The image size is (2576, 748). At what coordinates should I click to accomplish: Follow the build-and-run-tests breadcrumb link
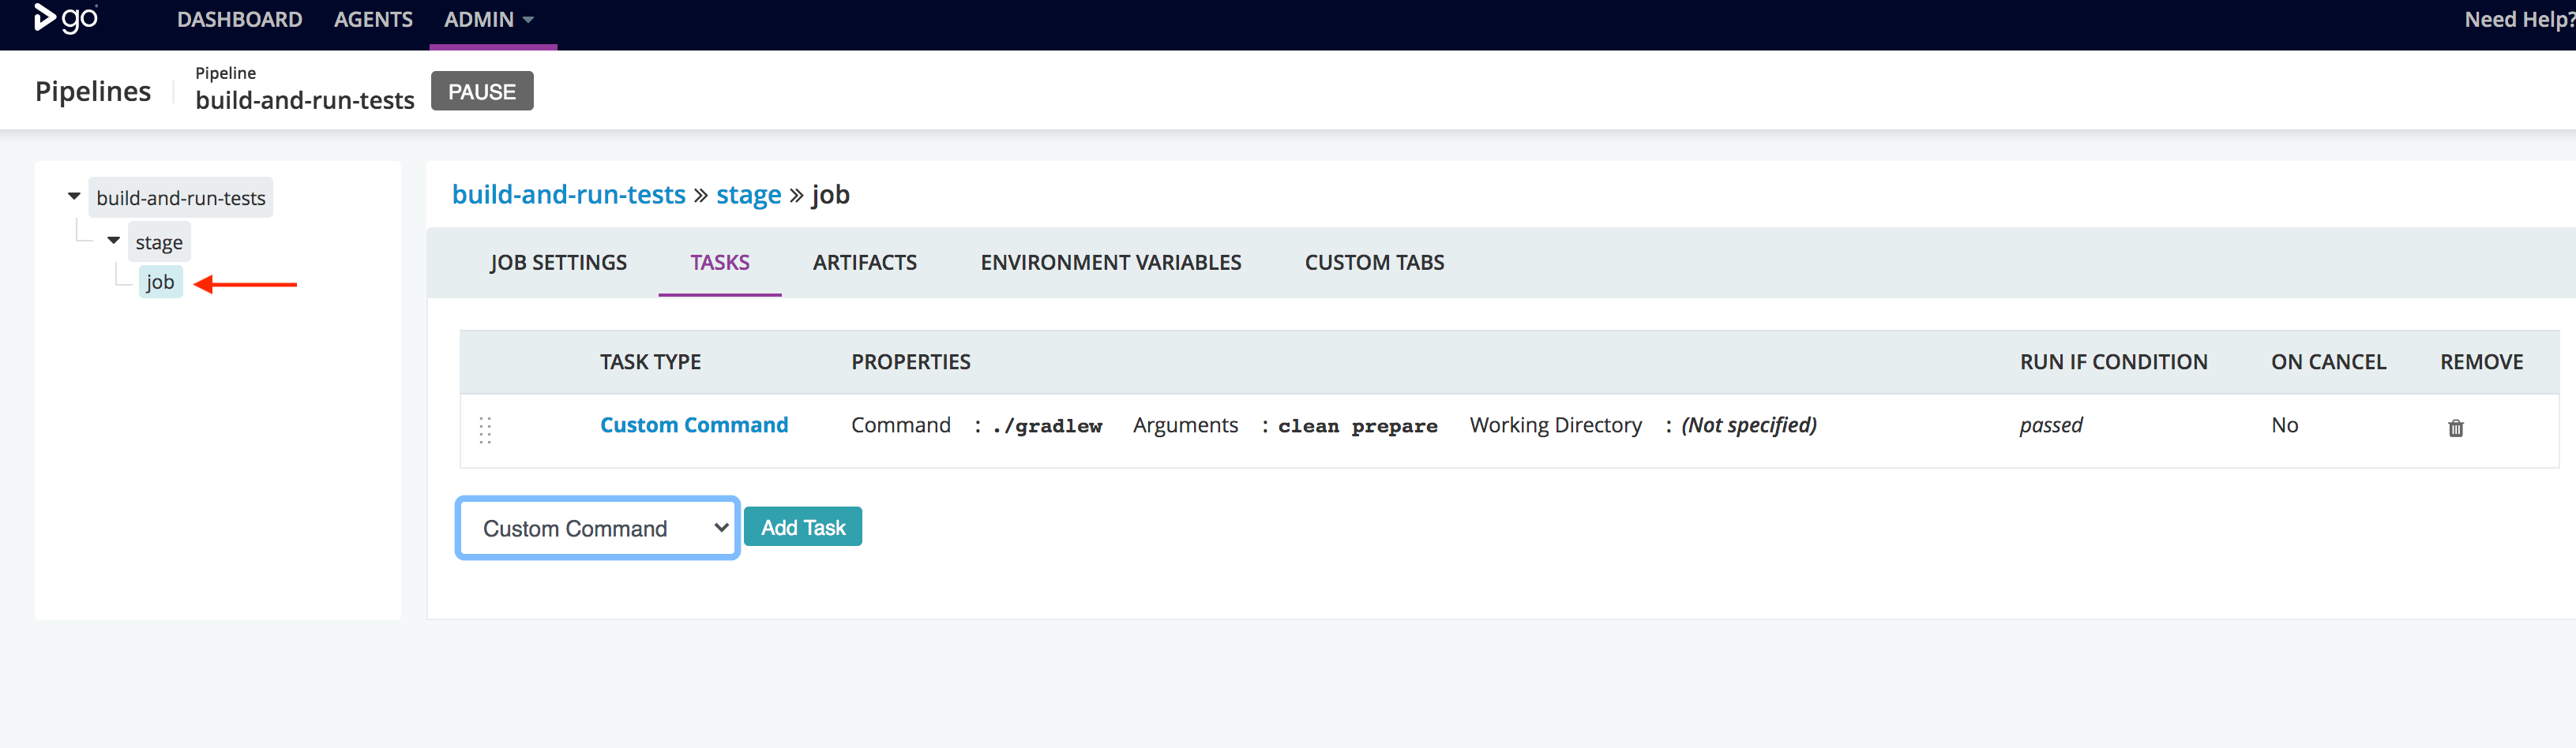(569, 195)
